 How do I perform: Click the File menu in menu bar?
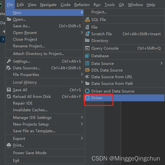coord(10,5)
